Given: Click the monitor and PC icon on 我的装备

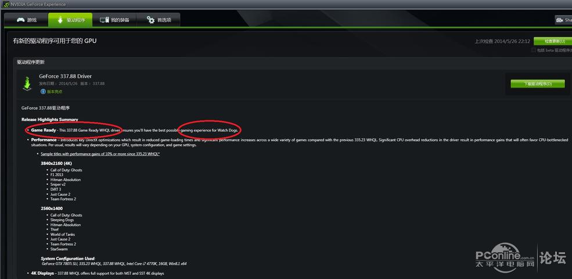Looking at the screenshot, I should click(x=105, y=20).
